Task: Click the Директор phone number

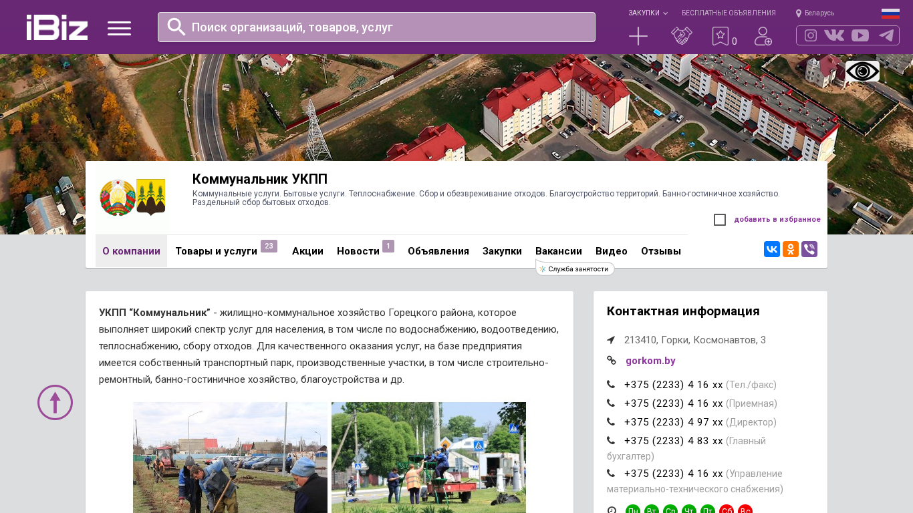Action: 674,422
